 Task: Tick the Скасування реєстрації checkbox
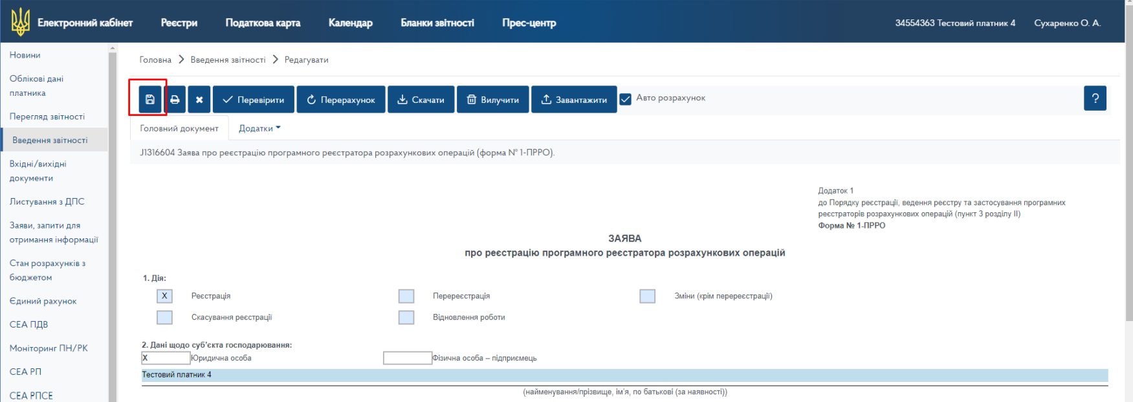tap(164, 317)
